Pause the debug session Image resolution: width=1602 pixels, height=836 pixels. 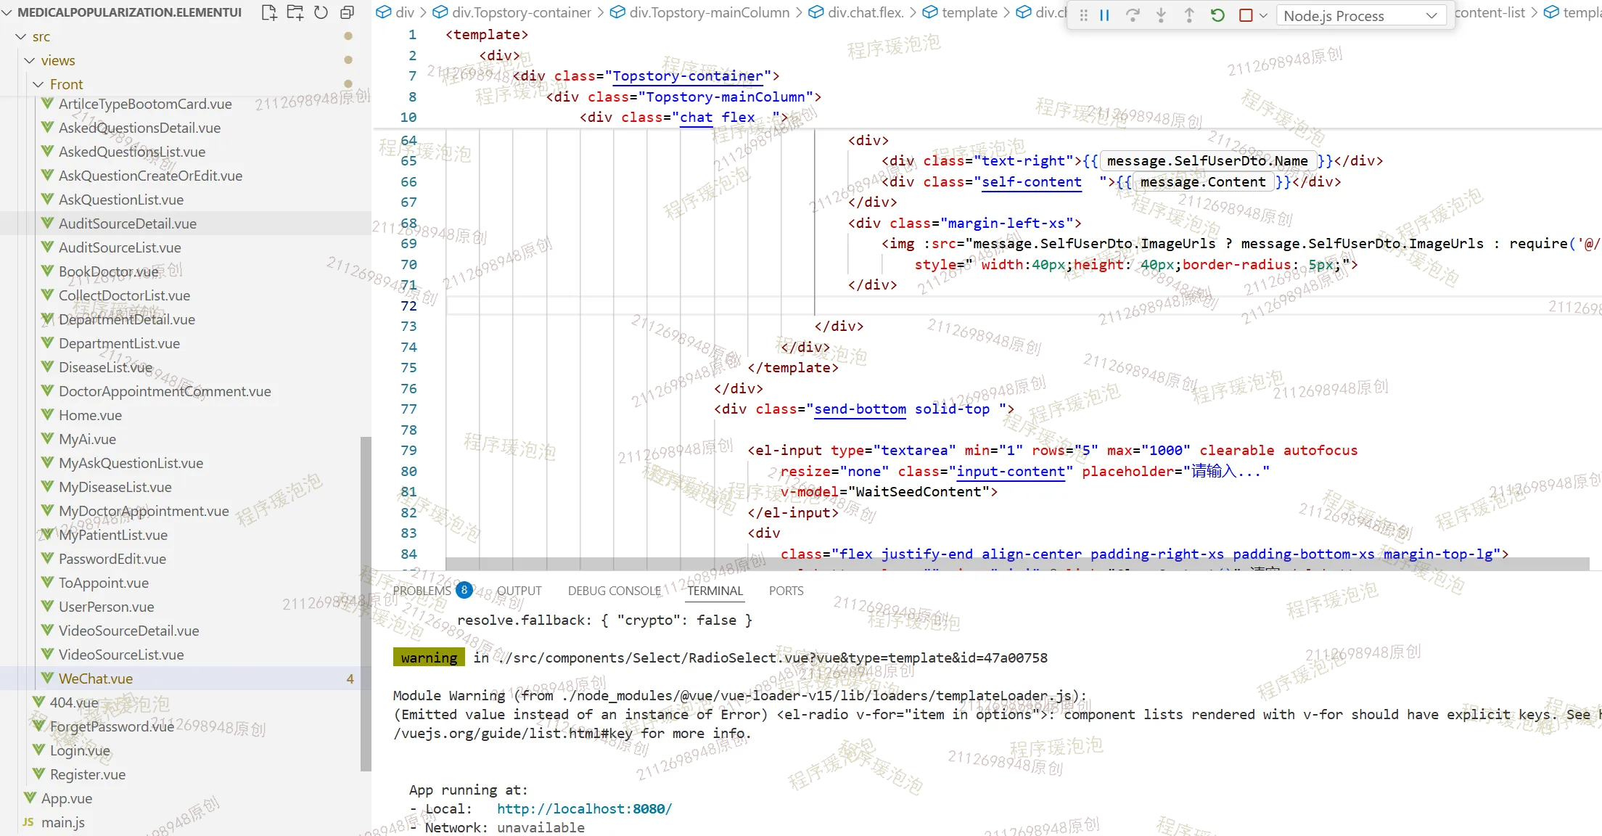(1104, 15)
